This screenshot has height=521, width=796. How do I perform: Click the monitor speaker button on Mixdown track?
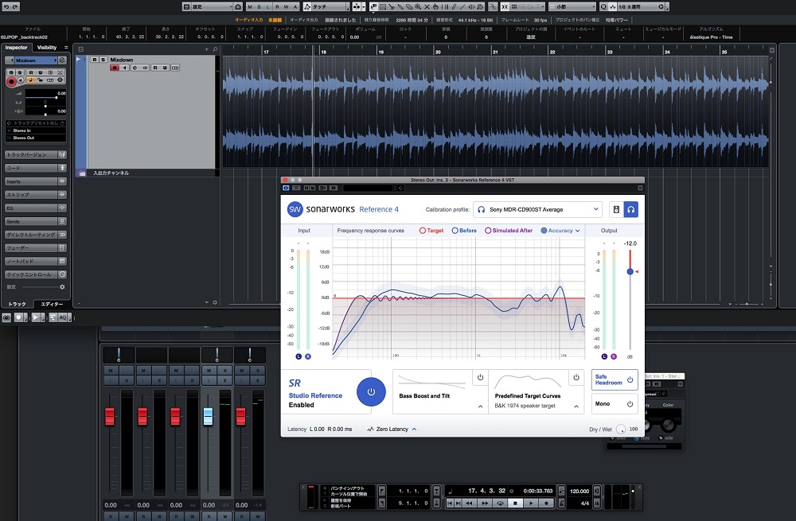click(124, 68)
